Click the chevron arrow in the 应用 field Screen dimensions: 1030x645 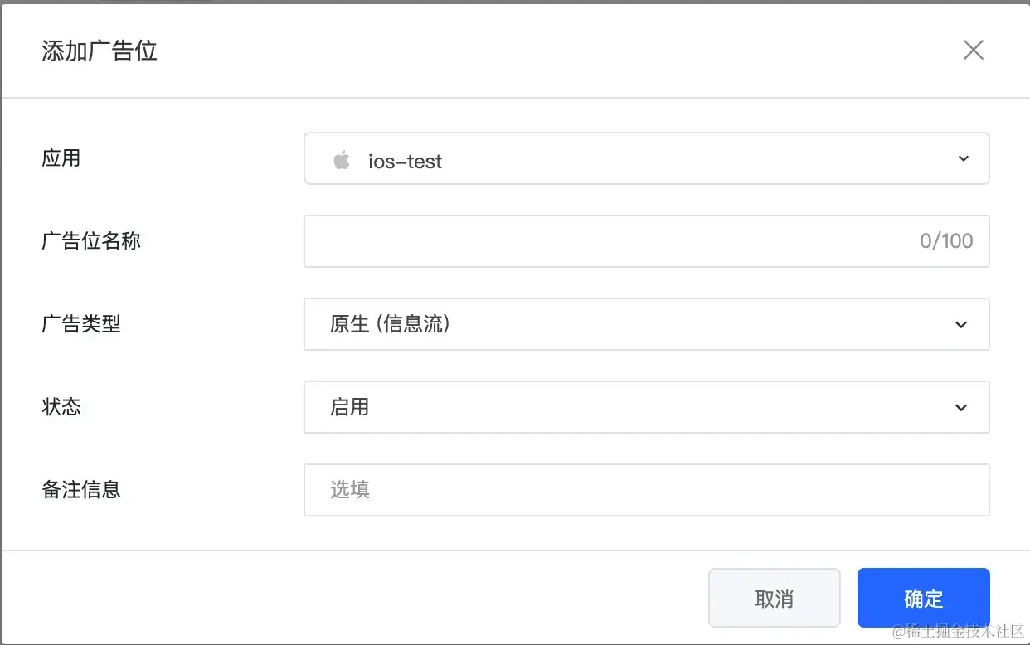(x=963, y=158)
